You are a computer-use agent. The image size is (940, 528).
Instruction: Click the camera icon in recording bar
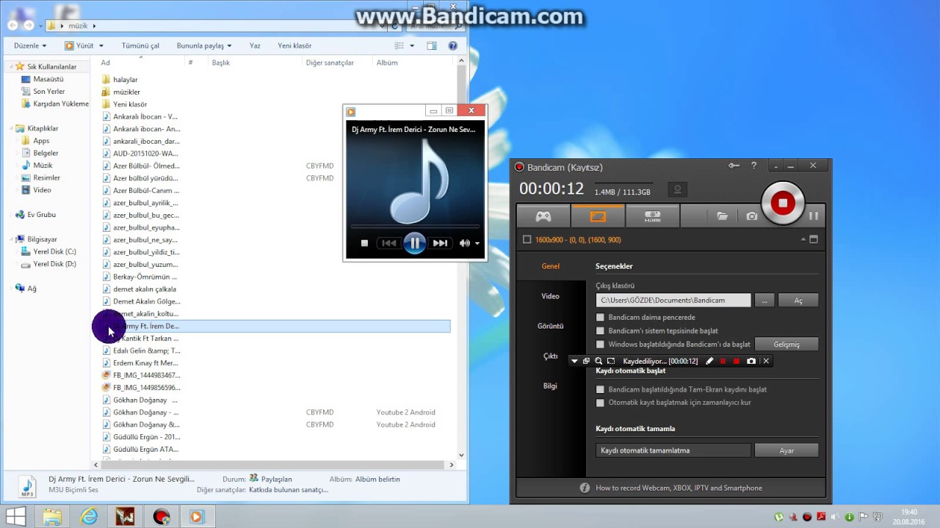tap(751, 361)
